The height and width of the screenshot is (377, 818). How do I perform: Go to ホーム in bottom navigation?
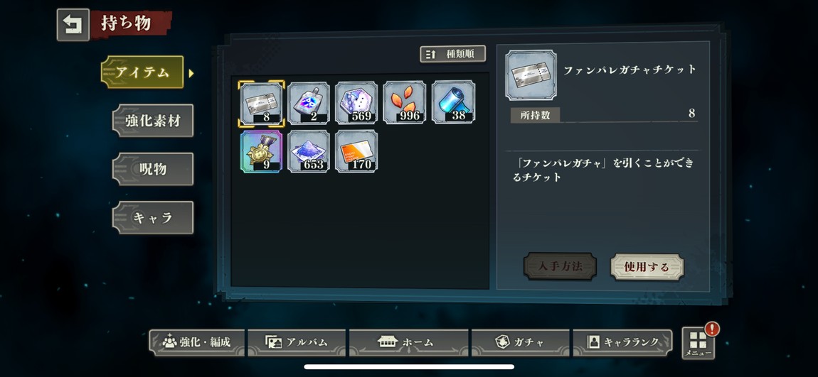(408, 343)
